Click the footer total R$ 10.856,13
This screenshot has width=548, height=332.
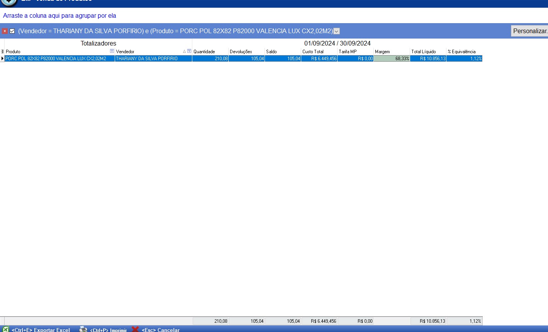[x=428, y=321]
